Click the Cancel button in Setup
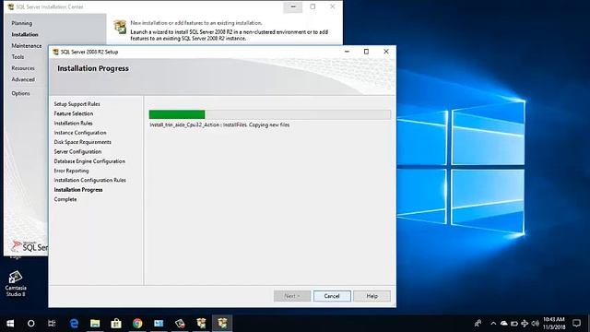Image resolution: width=590 pixels, height=332 pixels. click(332, 296)
